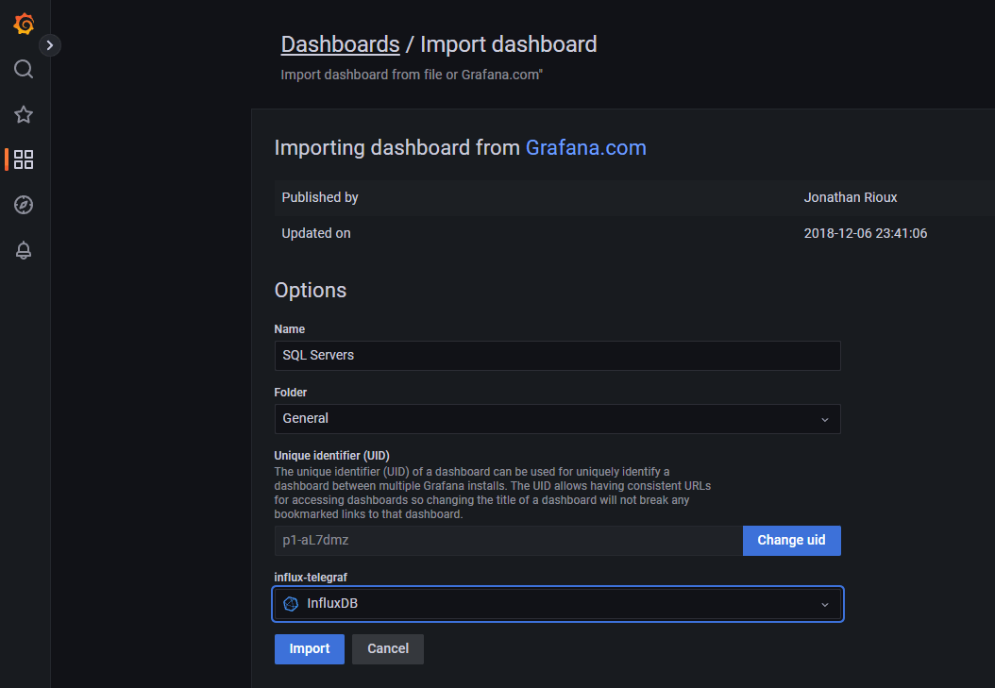Click the Change uid button
995x688 pixels.
point(791,541)
